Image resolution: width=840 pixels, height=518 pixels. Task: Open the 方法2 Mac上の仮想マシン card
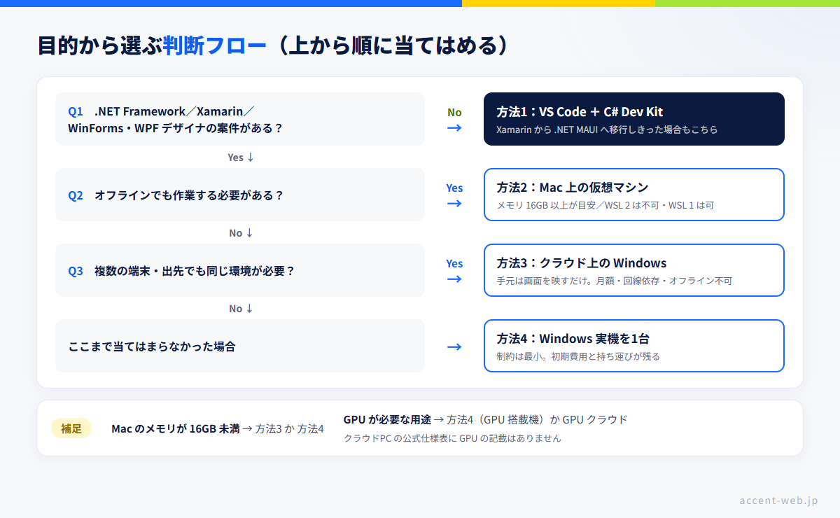[x=634, y=195]
